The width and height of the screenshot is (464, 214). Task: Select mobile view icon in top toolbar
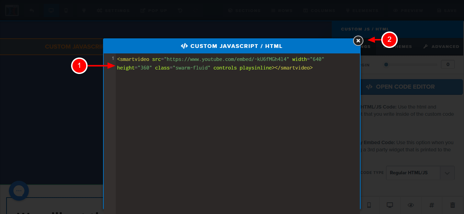[66, 11]
